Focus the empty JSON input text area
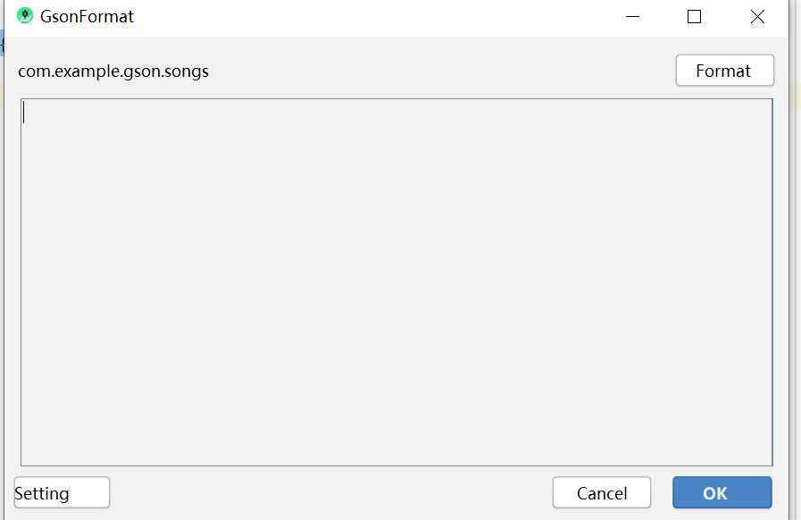 tap(396, 282)
